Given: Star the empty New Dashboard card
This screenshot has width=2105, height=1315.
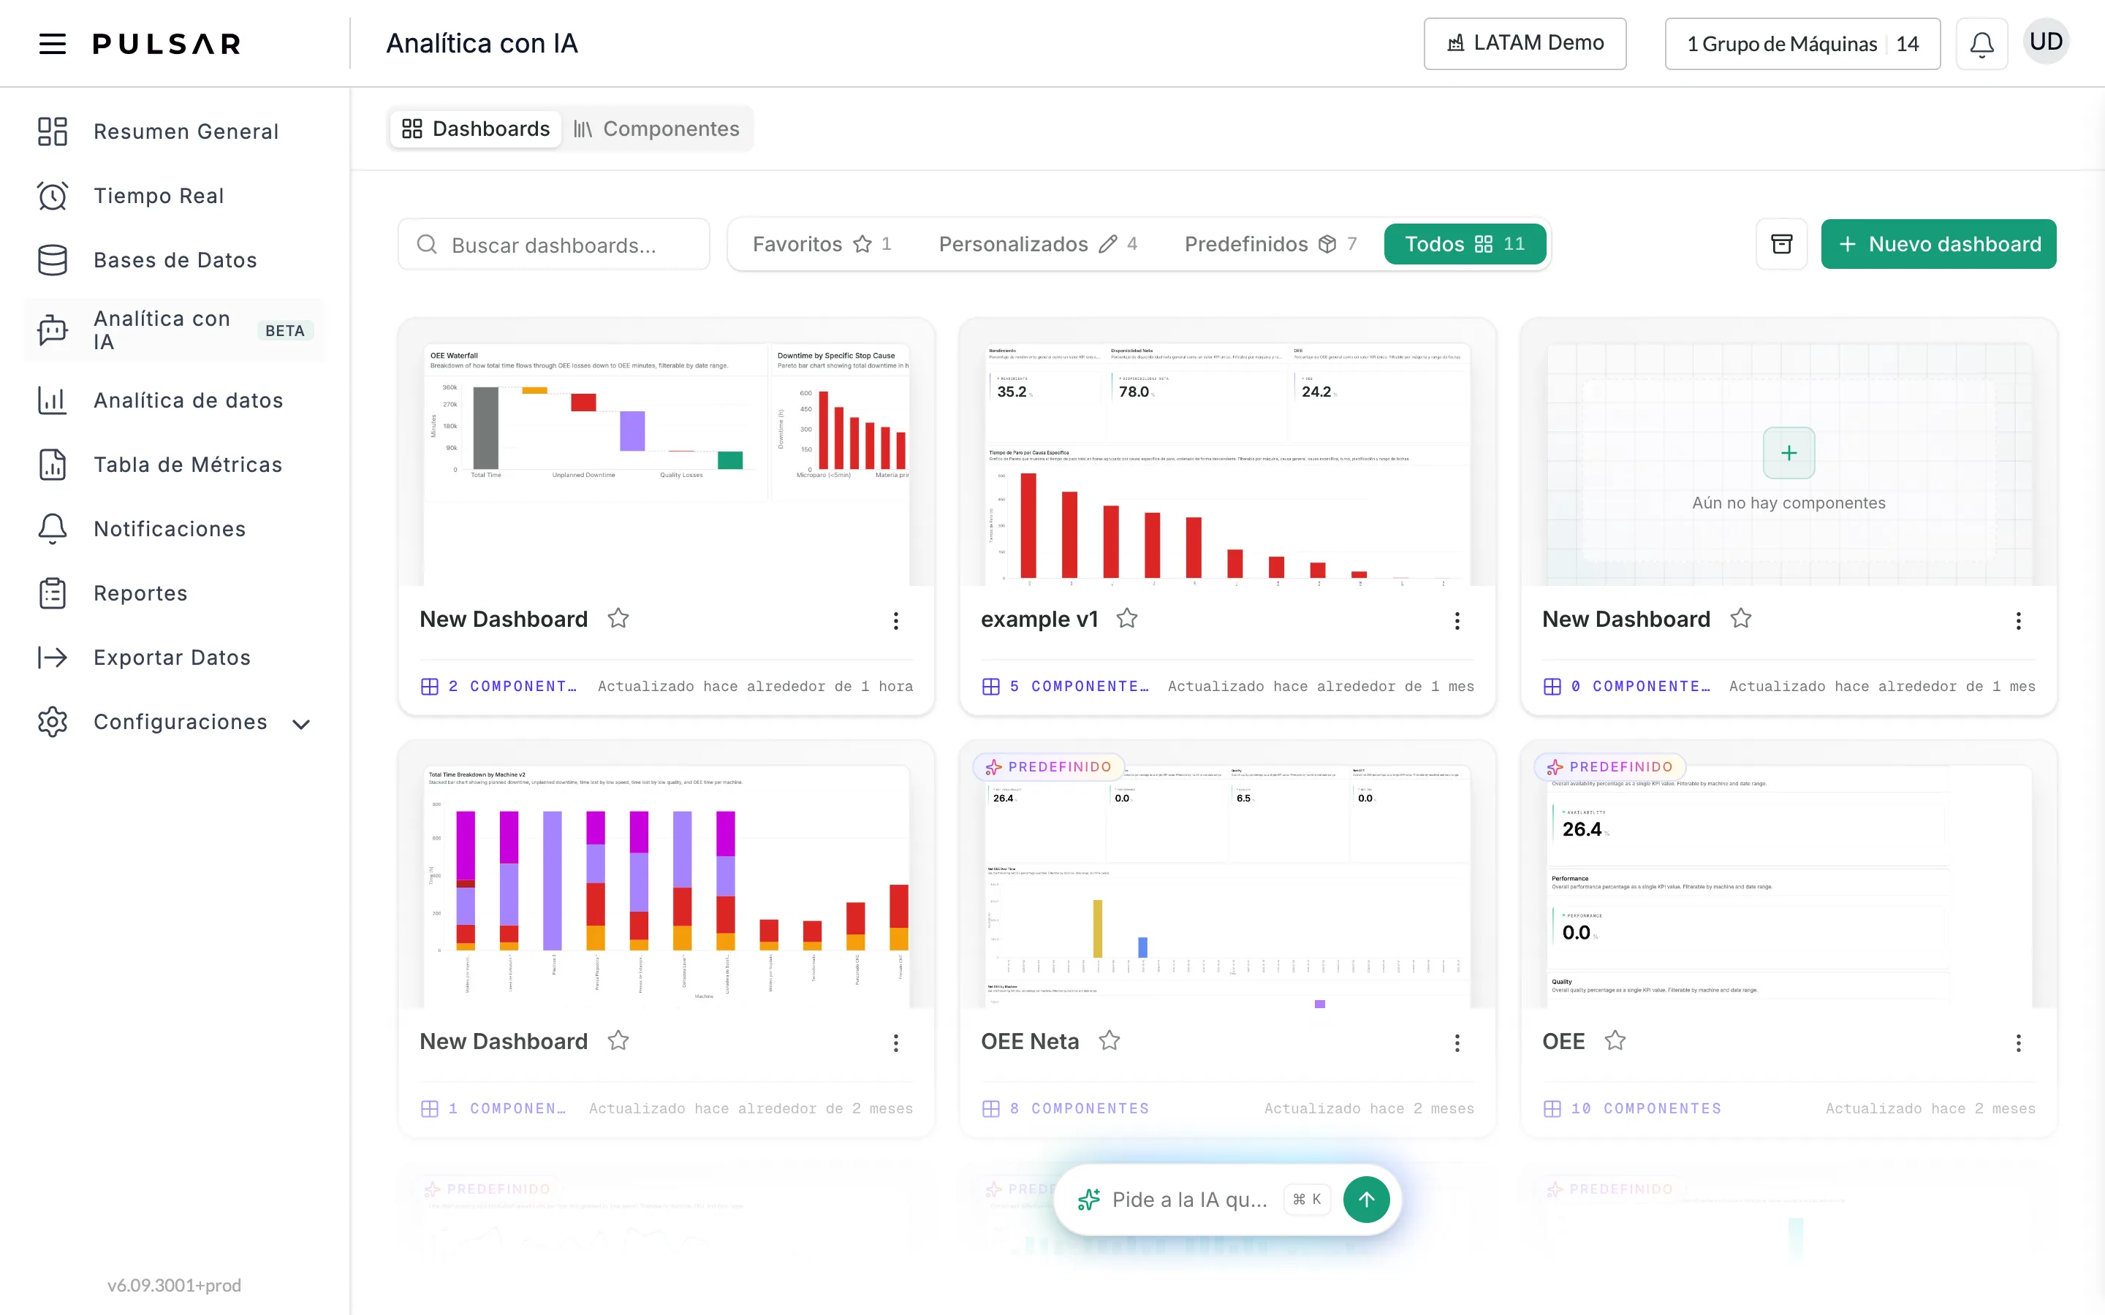Looking at the screenshot, I should click(1740, 618).
